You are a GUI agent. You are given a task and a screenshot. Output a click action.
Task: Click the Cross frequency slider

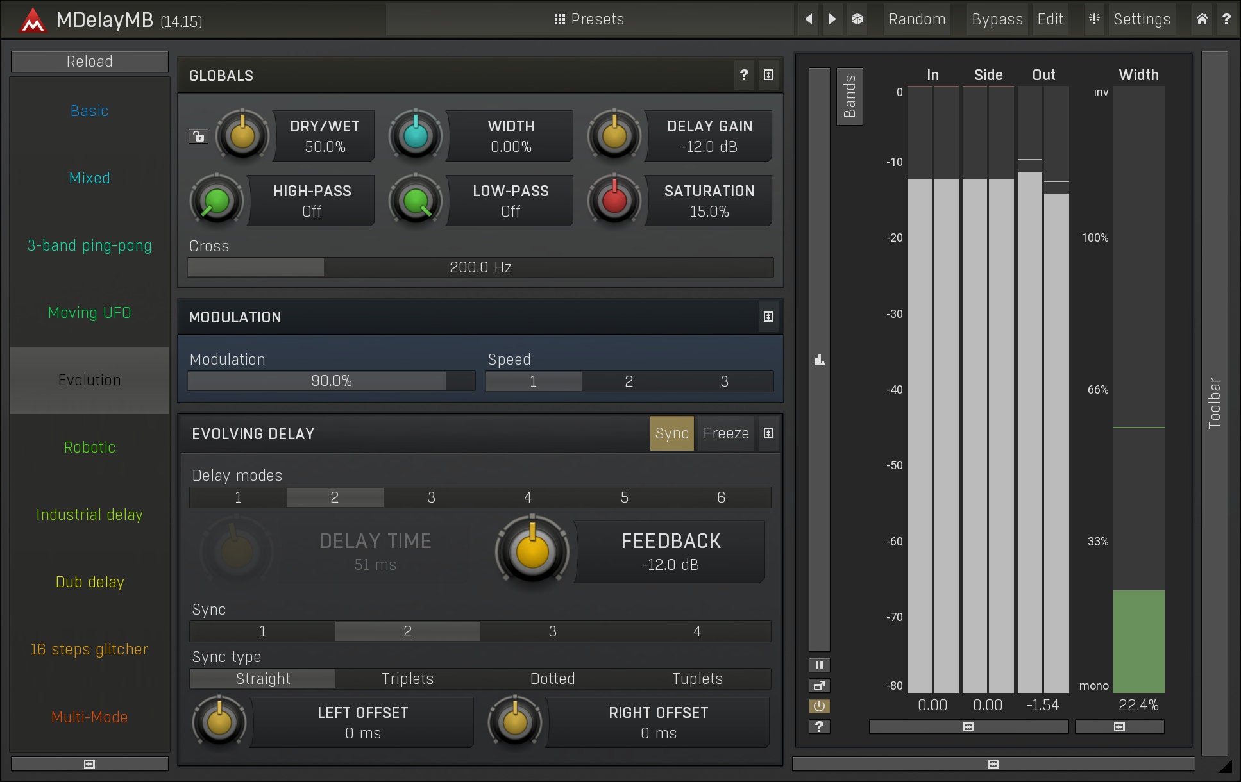click(480, 267)
